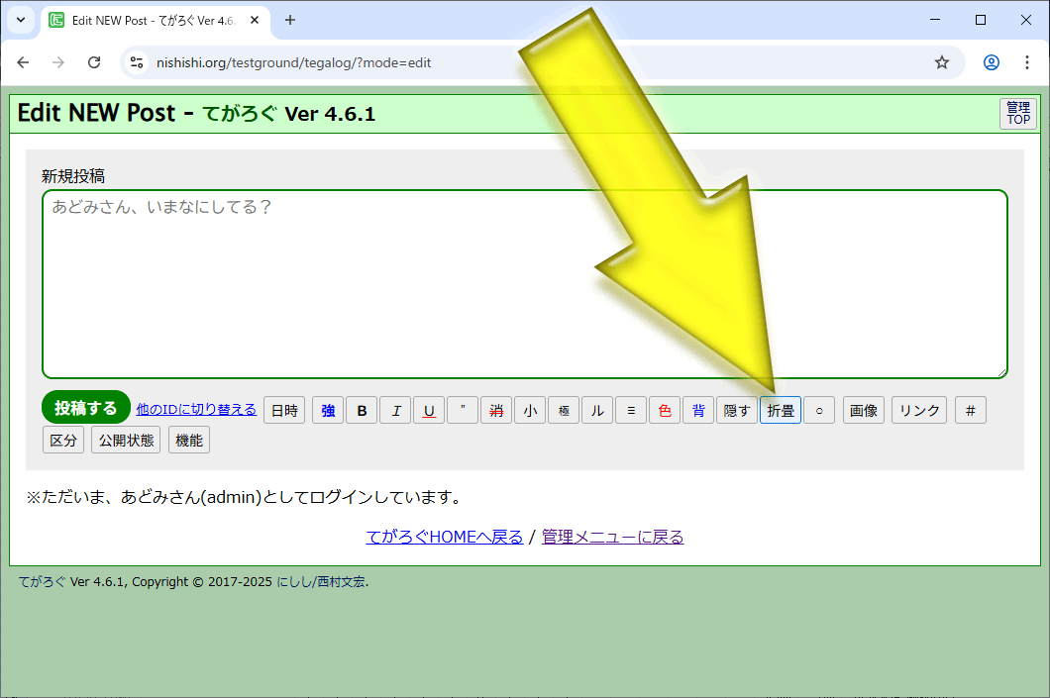Bookmark this page with star icon

(942, 62)
